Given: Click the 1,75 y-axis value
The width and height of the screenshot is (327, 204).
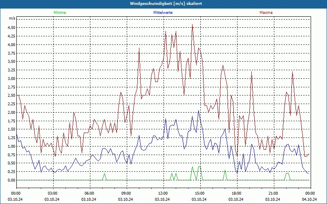Looking at the screenshot, I should coord(12,121).
